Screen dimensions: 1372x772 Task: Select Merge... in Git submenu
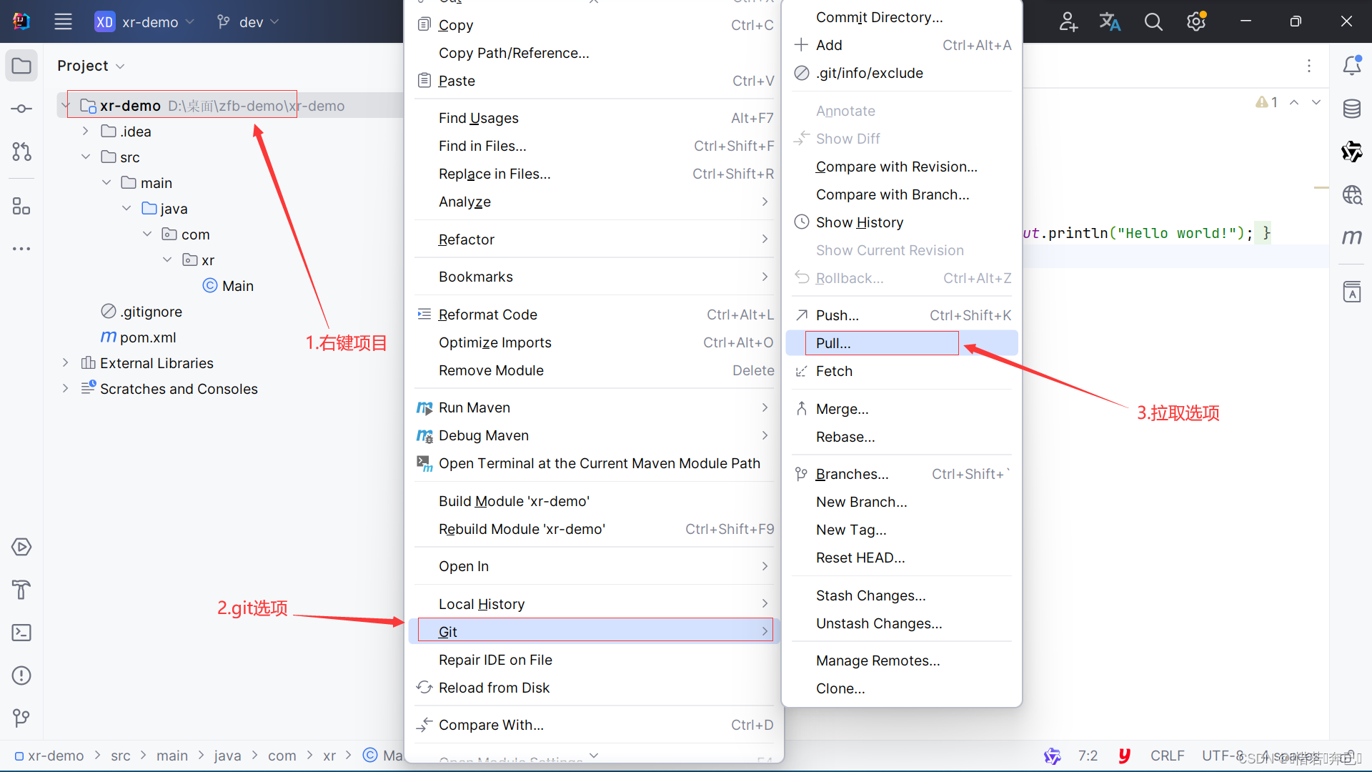(902, 409)
